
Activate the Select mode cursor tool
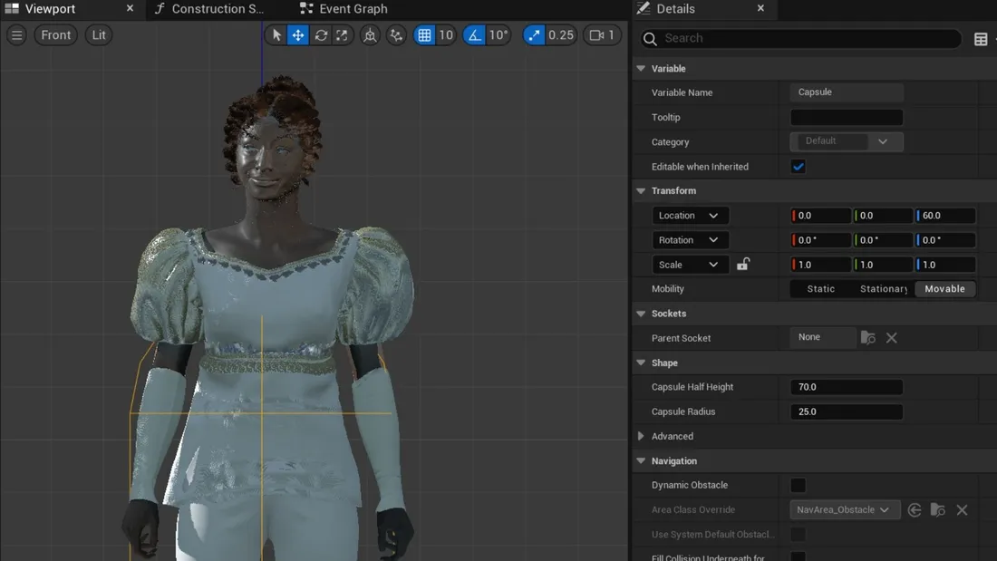pyautogui.click(x=276, y=35)
